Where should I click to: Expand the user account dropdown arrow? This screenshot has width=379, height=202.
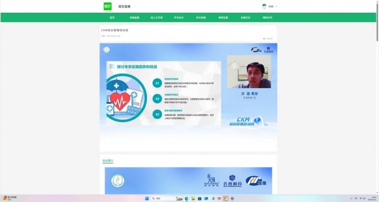click(276, 7)
